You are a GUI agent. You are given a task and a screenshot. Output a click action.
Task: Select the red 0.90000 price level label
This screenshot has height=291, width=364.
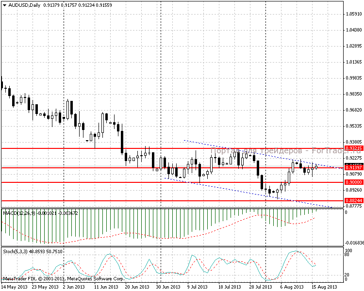[x=354, y=182]
